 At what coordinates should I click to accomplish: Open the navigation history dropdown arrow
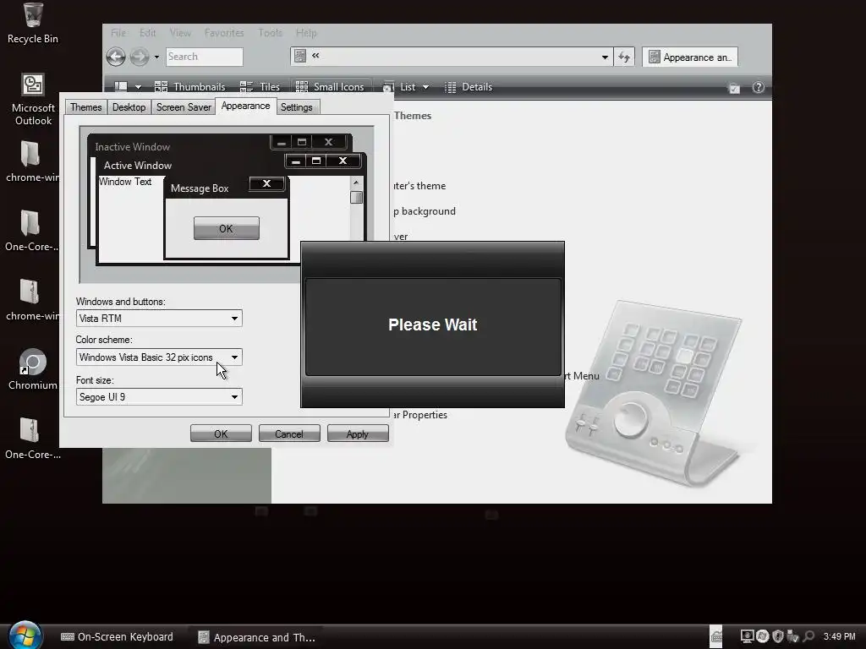pyautogui.click(x=156, y=57)
